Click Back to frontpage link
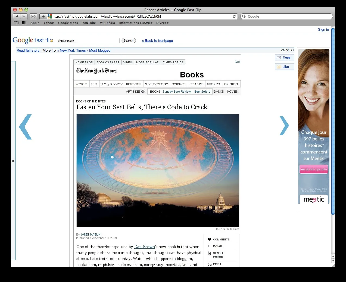346x282 pixels. tap(157, 41)
